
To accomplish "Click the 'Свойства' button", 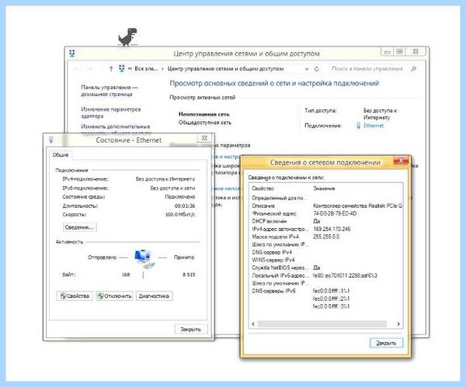I will coord(75,296).
